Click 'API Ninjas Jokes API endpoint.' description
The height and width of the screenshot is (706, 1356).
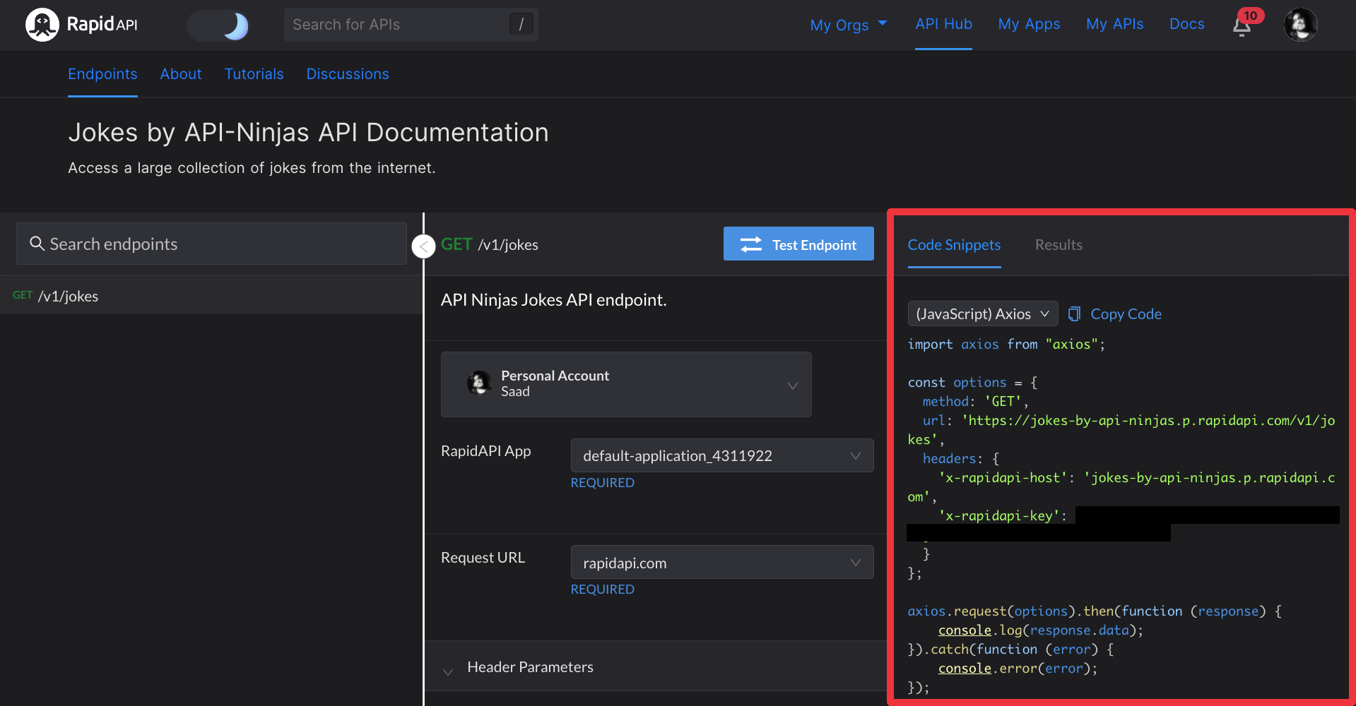coord(553,300)
